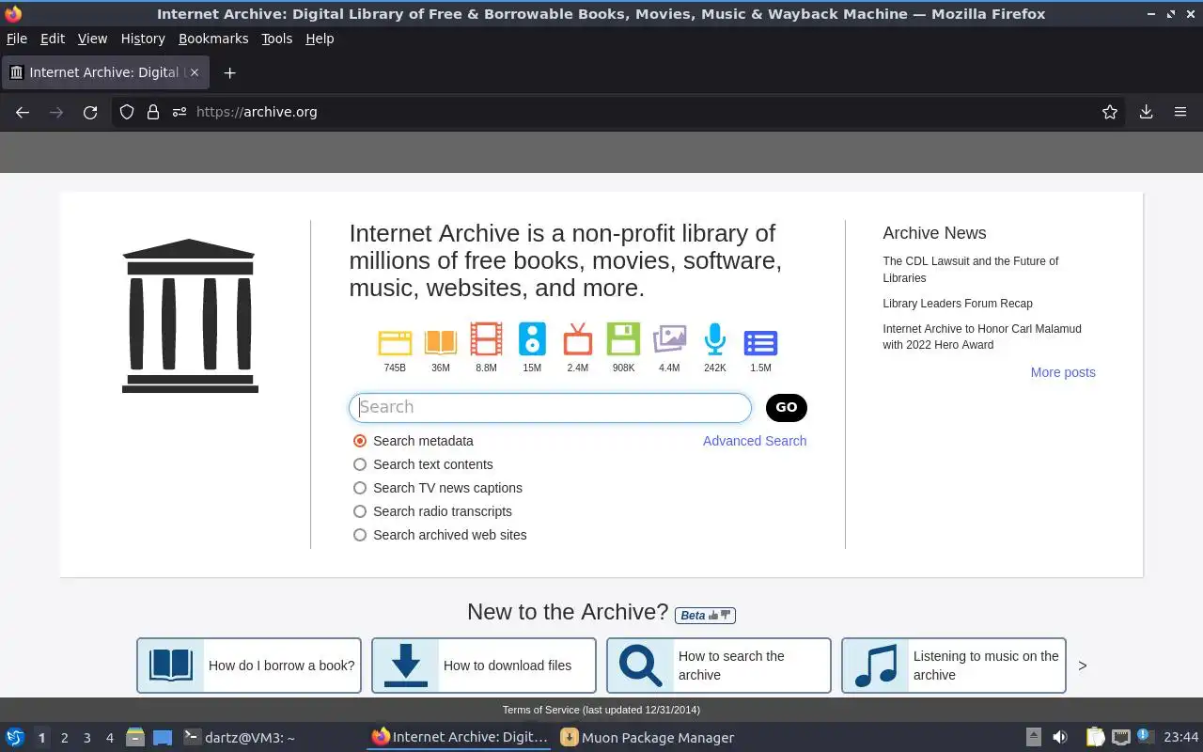1203x752 pixels.
Task: Open the microphone concerts icon labeled 242K
Action: pos(715,339)
